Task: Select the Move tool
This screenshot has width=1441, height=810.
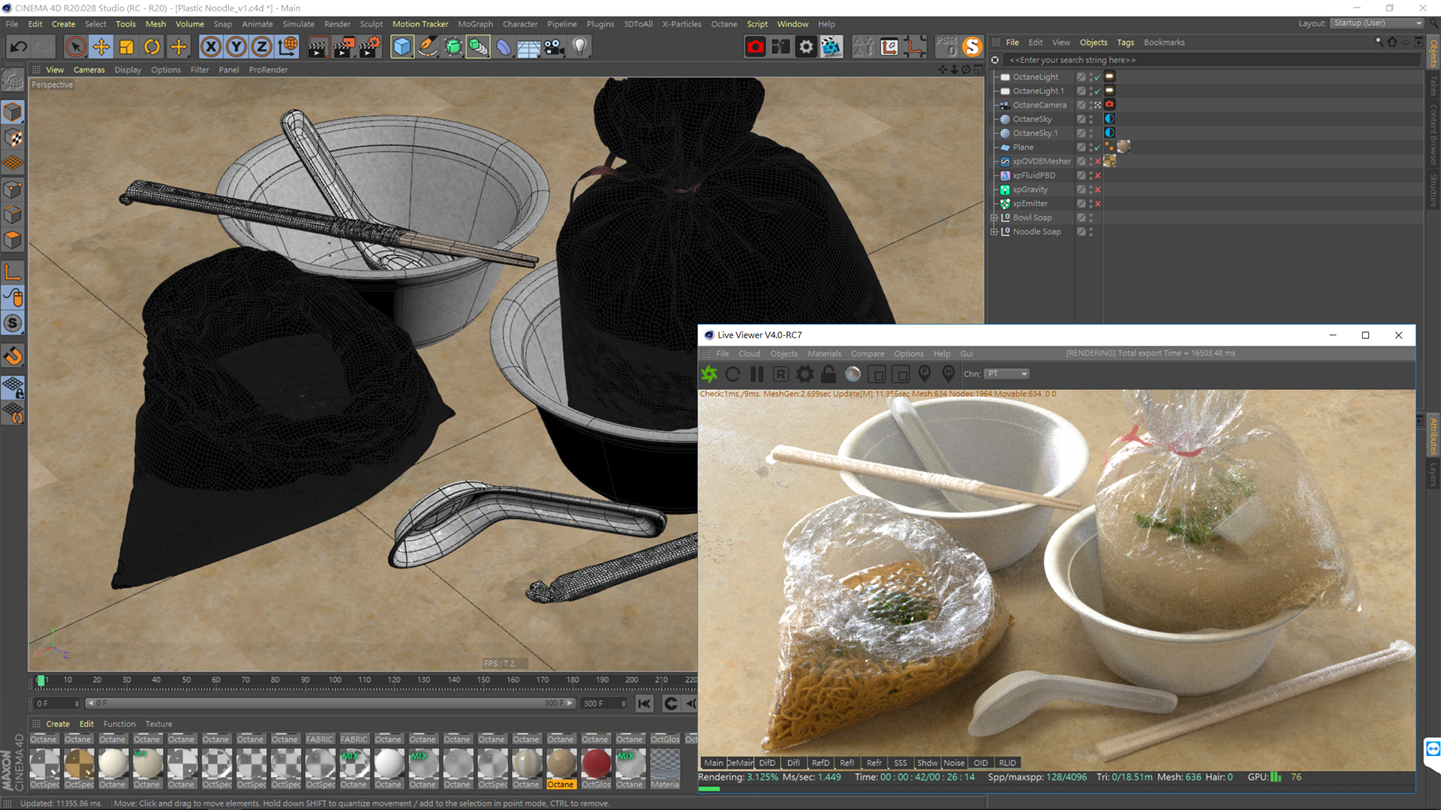Action: 101,47
